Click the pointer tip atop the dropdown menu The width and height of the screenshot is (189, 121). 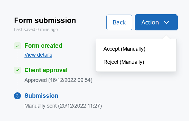pos(167,37)
